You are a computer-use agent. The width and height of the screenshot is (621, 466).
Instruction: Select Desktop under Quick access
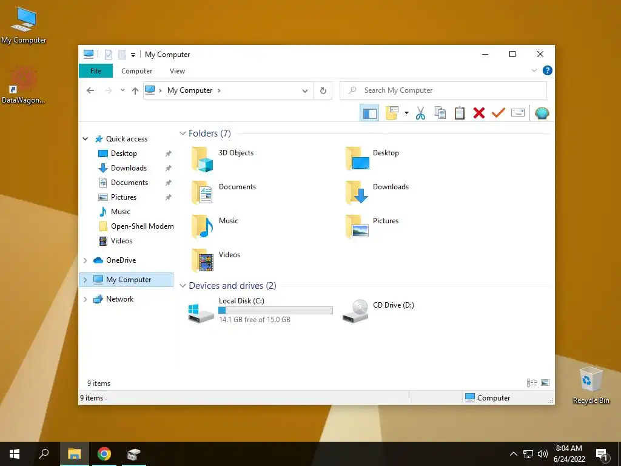coord(124,154)
